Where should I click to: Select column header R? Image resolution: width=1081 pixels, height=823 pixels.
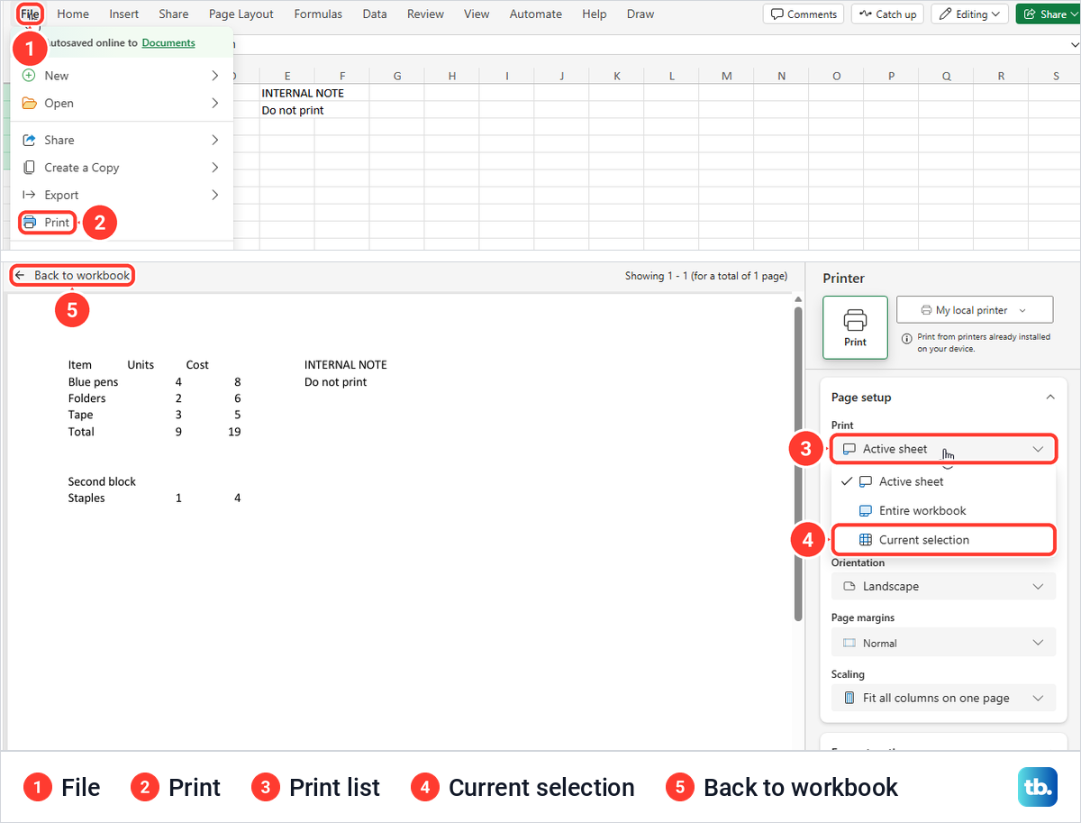tap(1002, 77)
